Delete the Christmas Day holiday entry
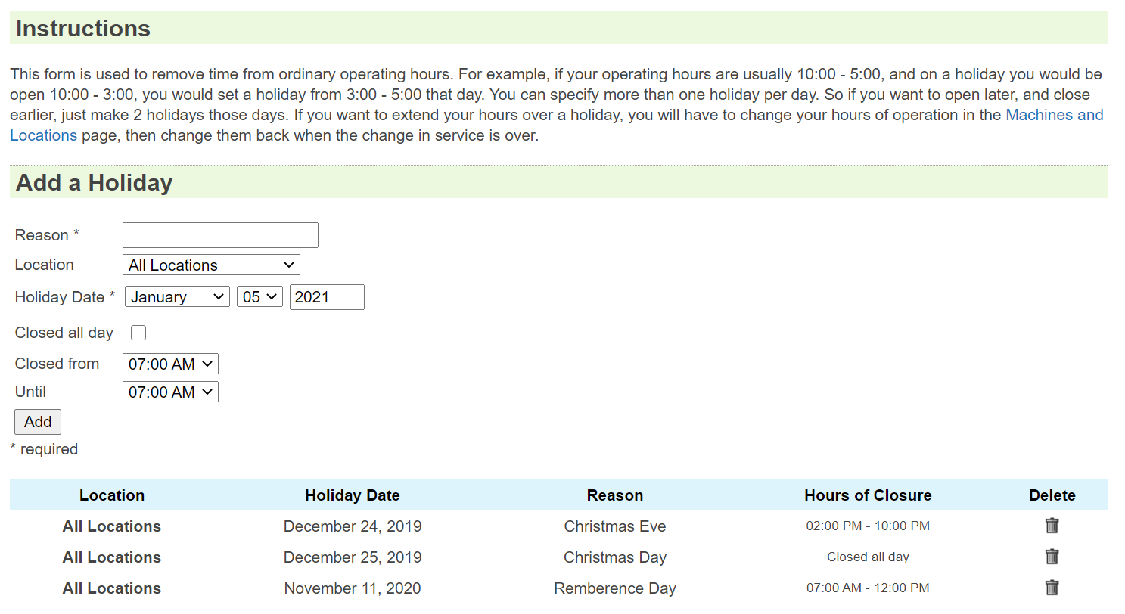 click(x=1052, y=557)
